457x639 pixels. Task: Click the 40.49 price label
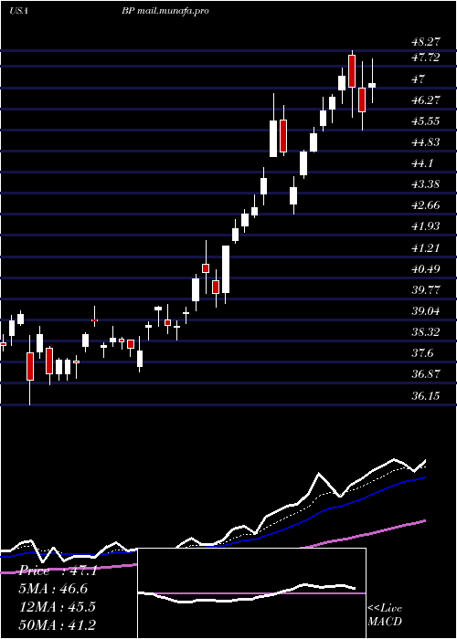coord(426,269)
